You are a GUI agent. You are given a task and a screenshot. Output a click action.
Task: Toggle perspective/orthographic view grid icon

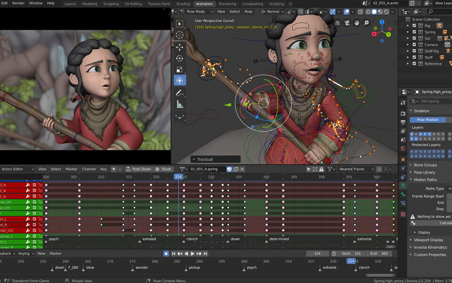point(338,23)
